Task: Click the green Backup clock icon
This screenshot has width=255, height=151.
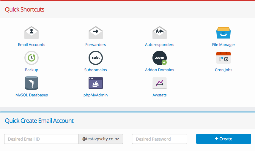Action: (32, 58)
